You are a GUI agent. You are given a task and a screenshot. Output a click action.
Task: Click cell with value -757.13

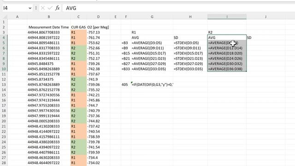pyautogui.click(x=98, y=32)
